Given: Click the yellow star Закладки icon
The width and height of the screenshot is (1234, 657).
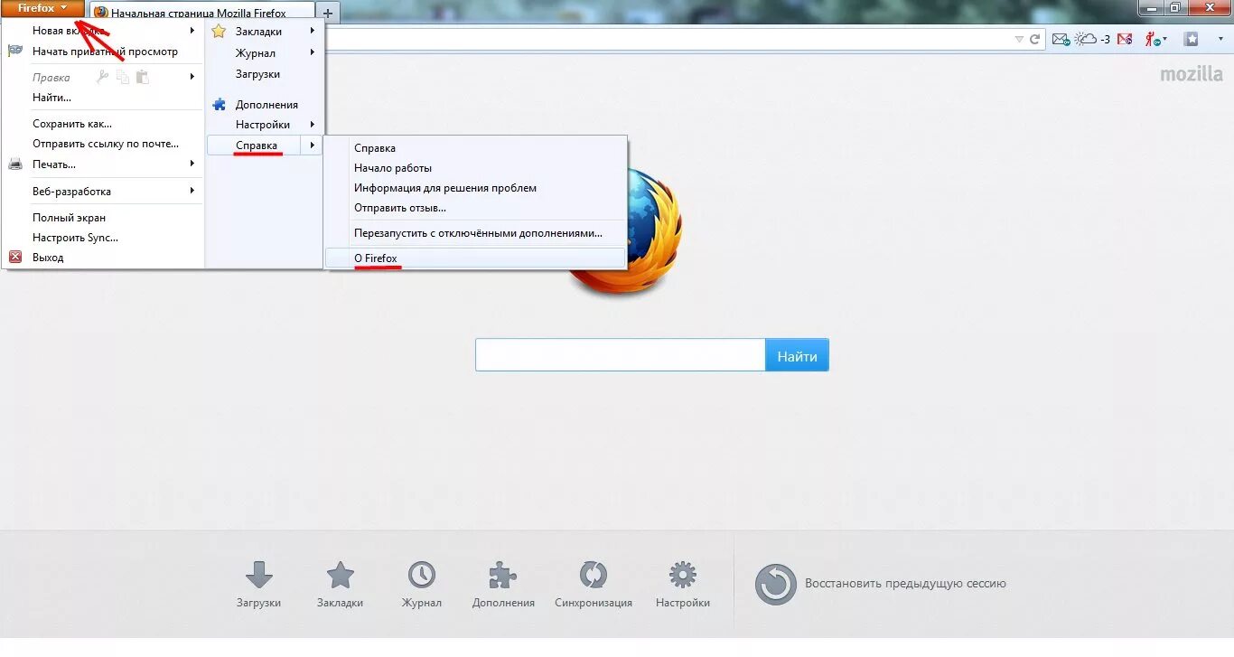Looking at the screenshot, I should (219, 32).
